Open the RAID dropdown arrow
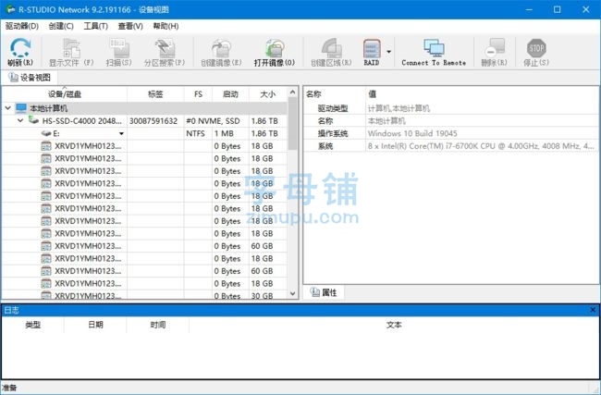The height and width of the screenshot is (395, 601). click(x=389, y=52)
